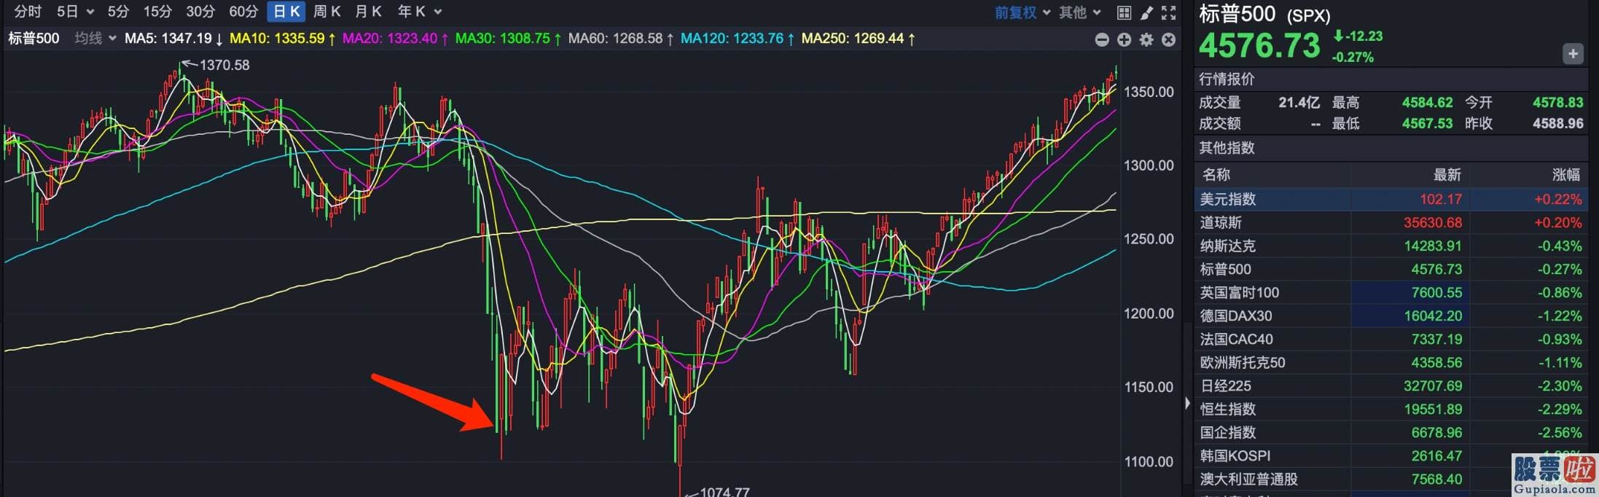Open the 年K dropdown arrow

[x=438, y=12]
